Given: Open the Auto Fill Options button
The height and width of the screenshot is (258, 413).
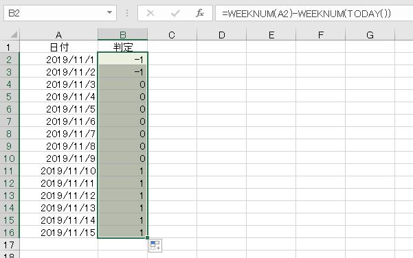Looking at the screenshot, I should click(155, 246).
